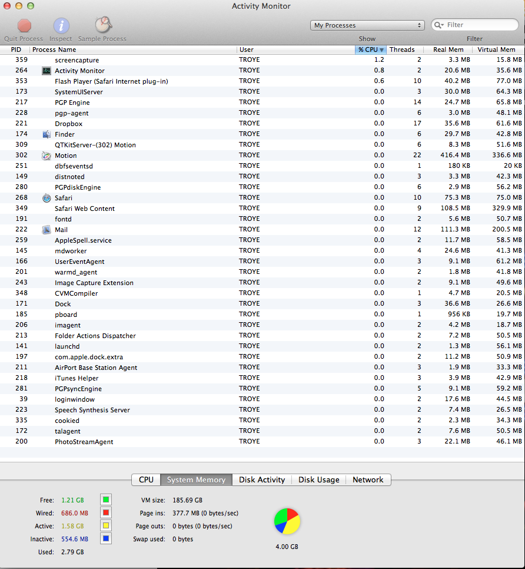The height and width of the screenshot is (569, 525).
Task: Click the yellow Active memory swatch
Action: click(106, 526)
